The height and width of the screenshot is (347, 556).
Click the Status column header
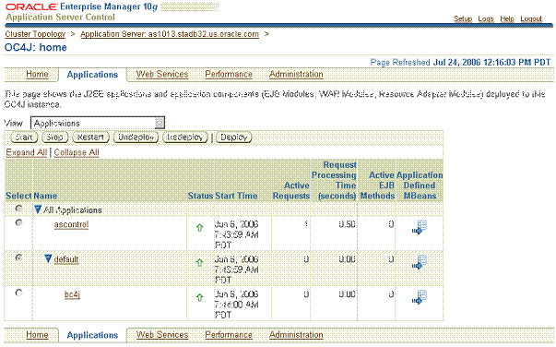point(200,196)
